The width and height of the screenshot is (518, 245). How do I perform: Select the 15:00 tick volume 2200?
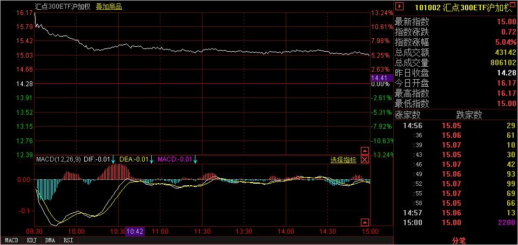click(x=508, y=223)
